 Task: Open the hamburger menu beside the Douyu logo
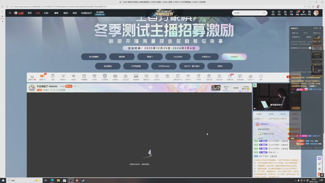point(10,13)
